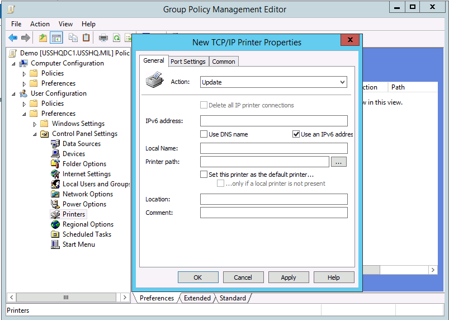Click the Apply button
Screen dimensions: 449x320
pyautogui.click(x=289, y=277)
